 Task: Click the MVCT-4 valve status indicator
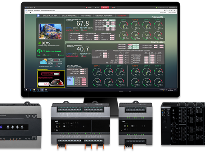(x=84, y=84)
